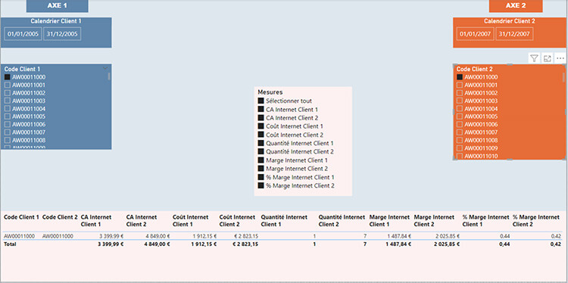Edit end date 31/12/2007 in Calendrier Client 2
Screen dimensions: 568x283
tap(514, 34)
